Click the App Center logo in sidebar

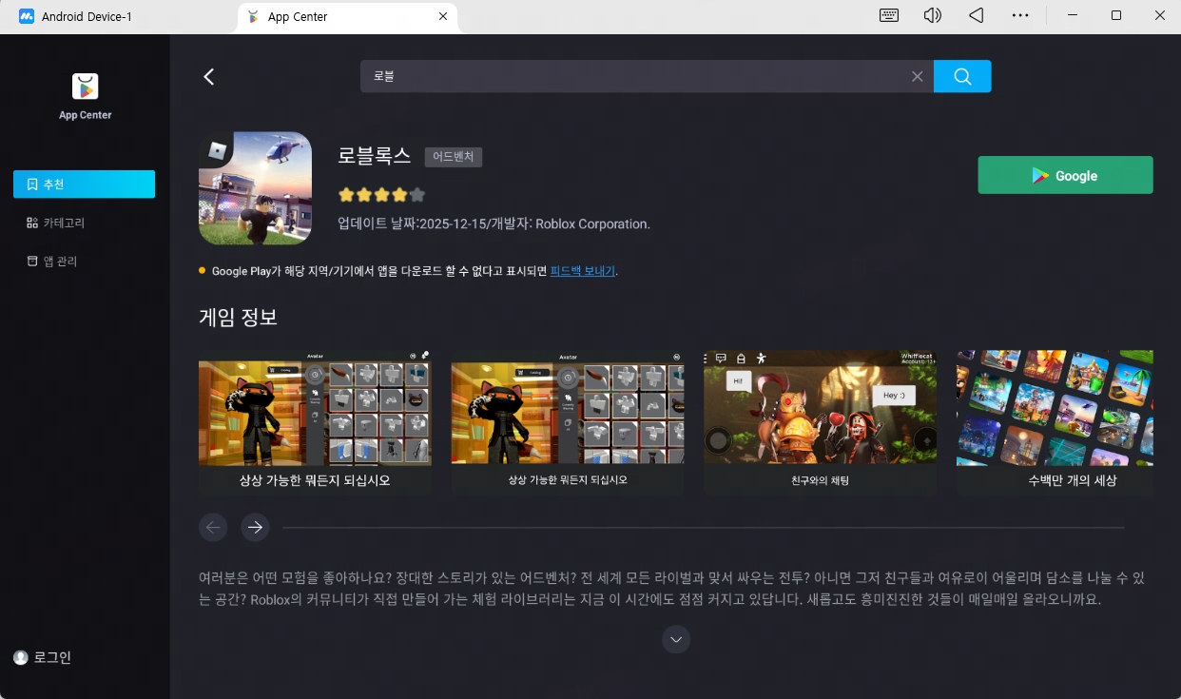(85, 87)
